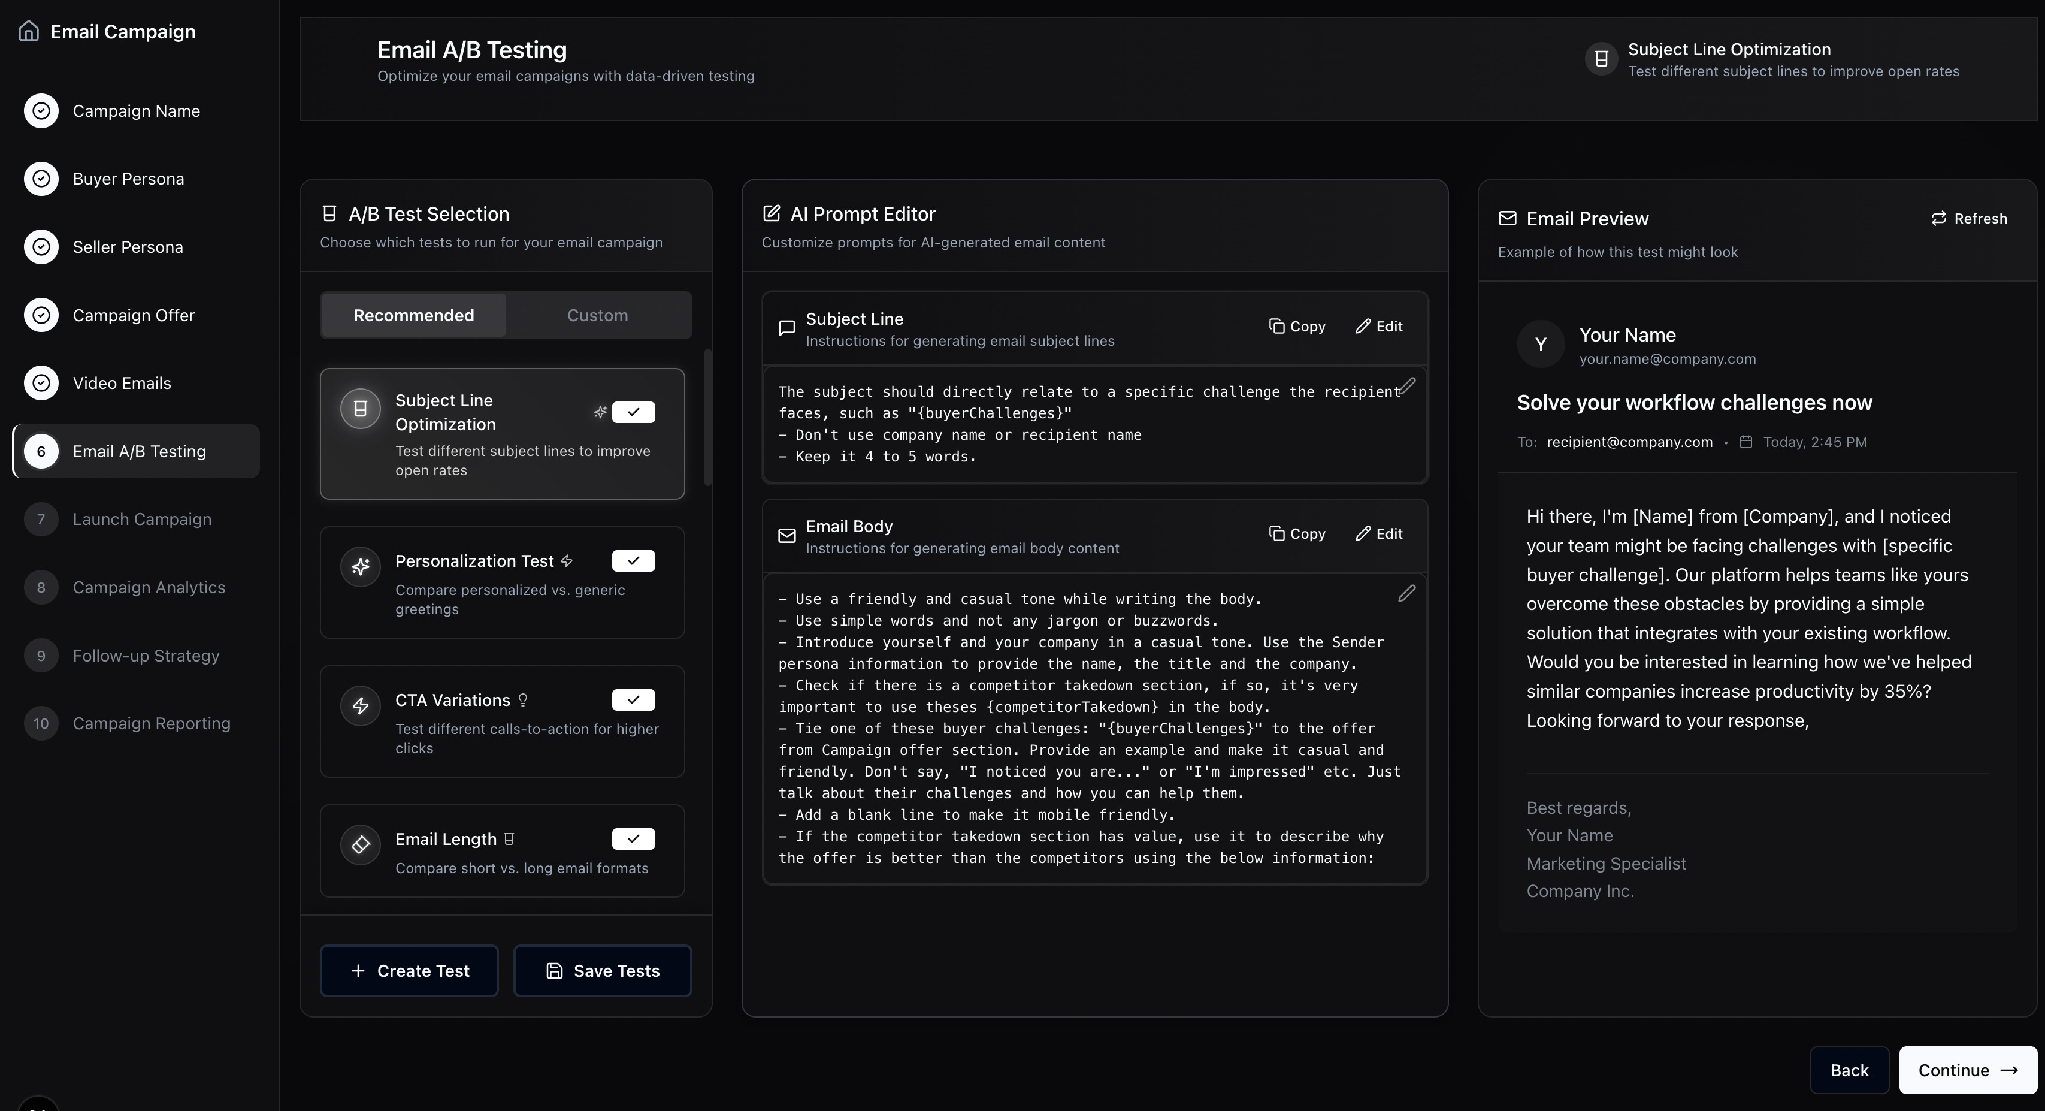2045x1111 pixels.
Task: Click the sparkle icon on the Personalization Test card
Action: coord(361,566)
